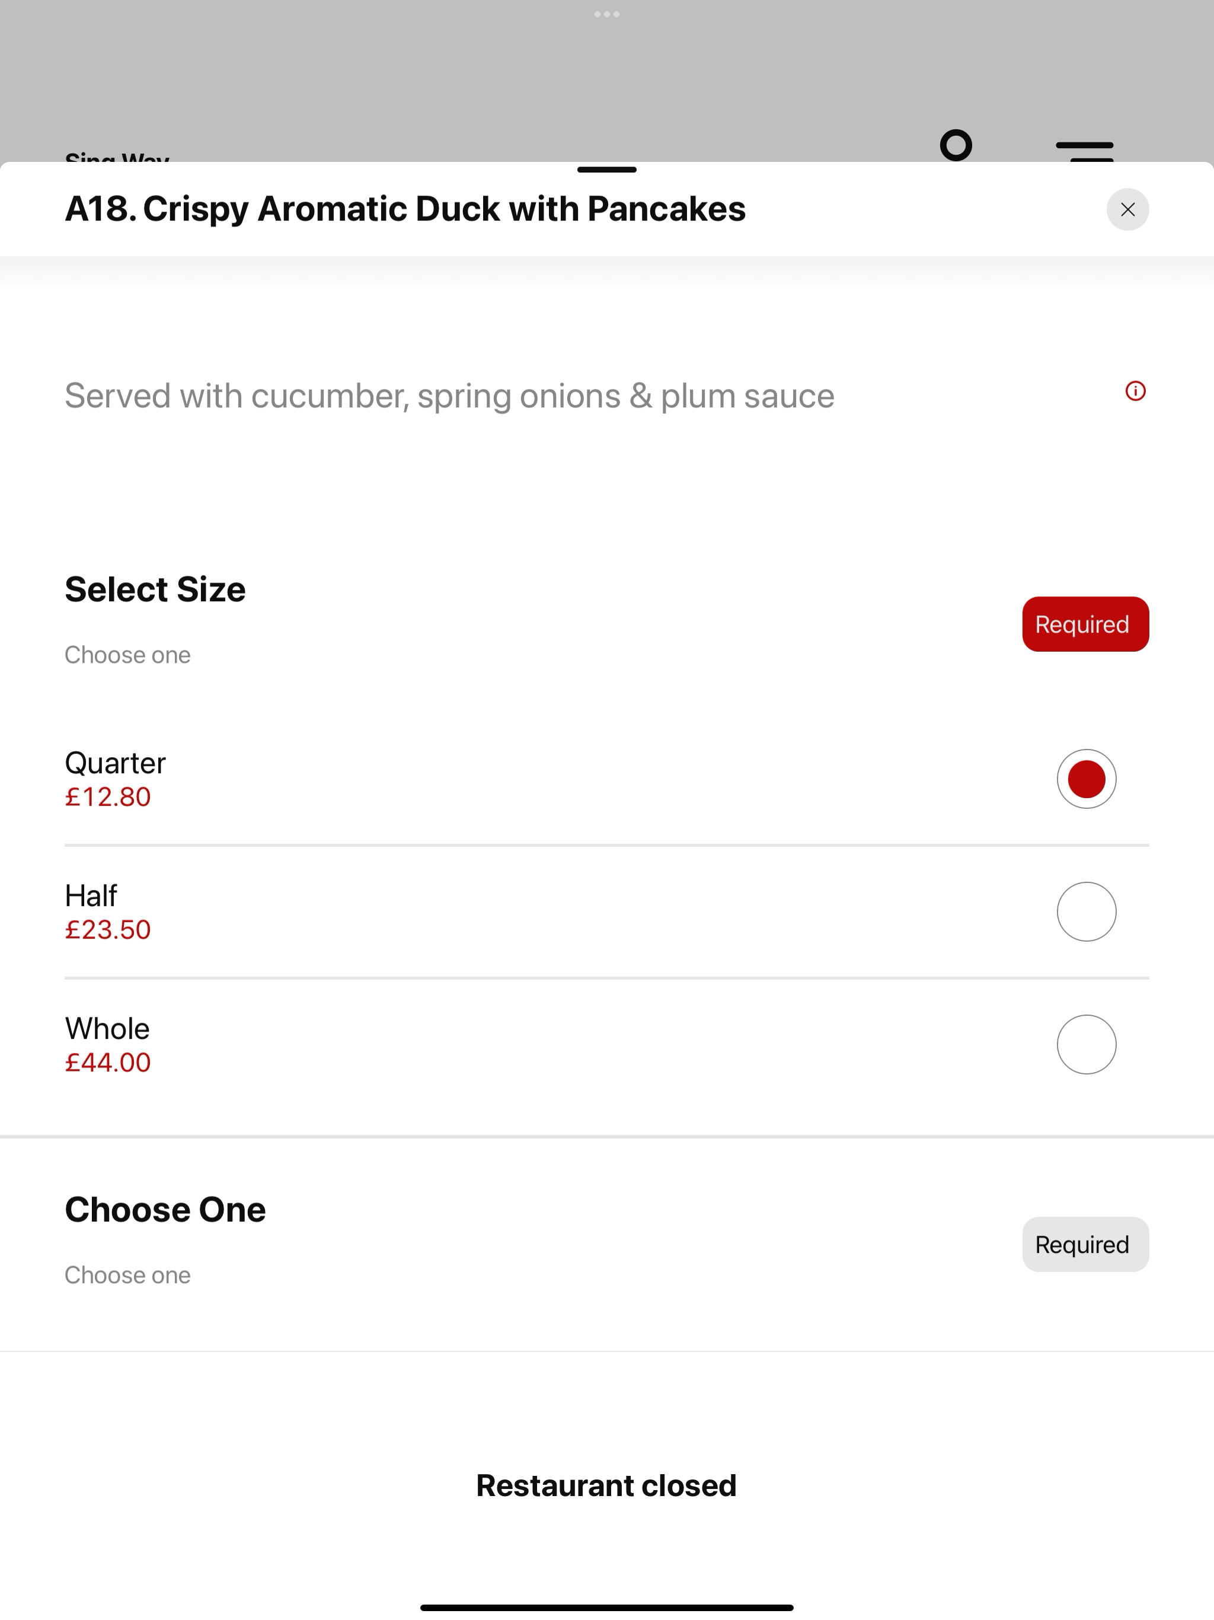1214x1620 pixels.
Task: Select the Half size radio button
Action: tap(1086, 911)
